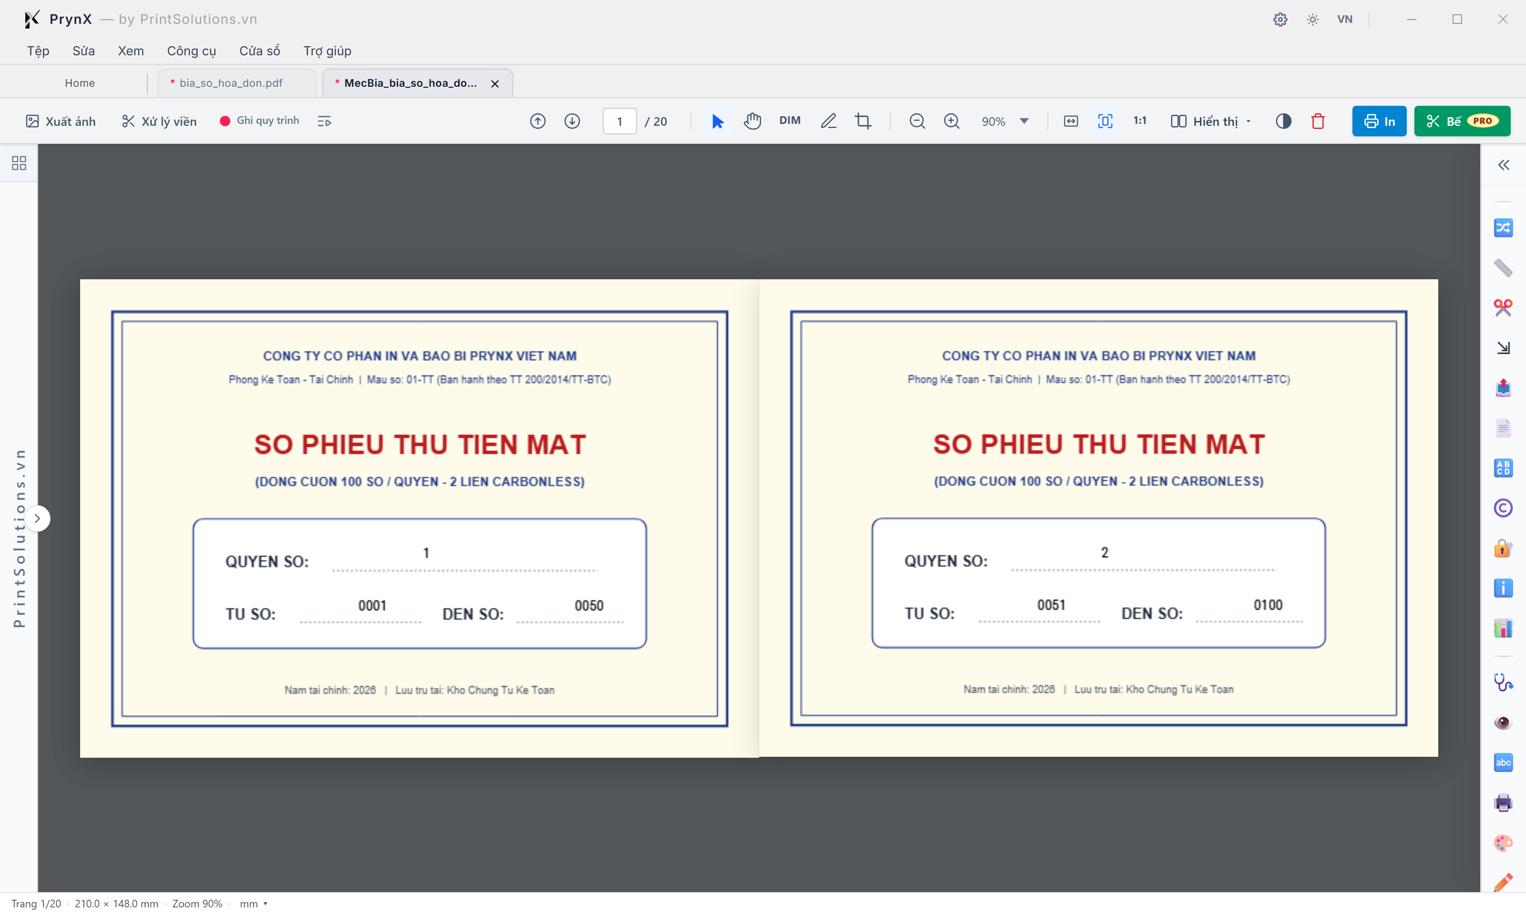This screenshot has height=915, width=1526.
Task: Toggle the contrast half-circle view icon
Action: (1284, 121)
